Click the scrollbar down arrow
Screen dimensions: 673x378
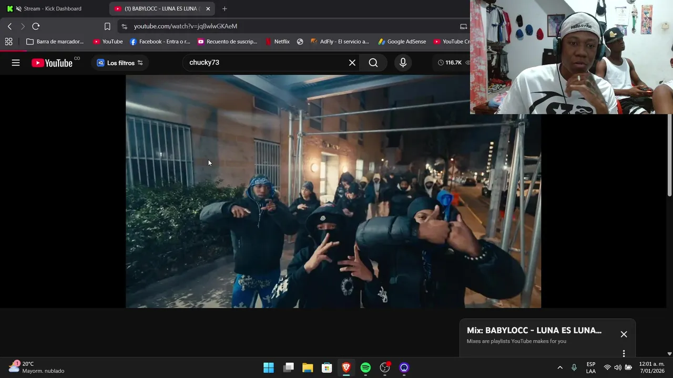pos(669,354)
